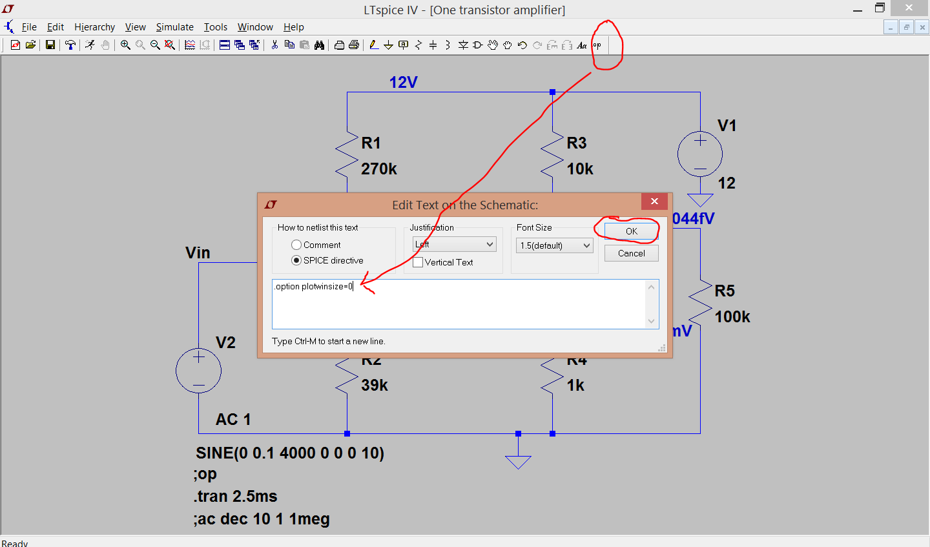This screenshot has width=930, height=547.
Task: Click the Zoom In magnifier icon
Action: [125, 45]
